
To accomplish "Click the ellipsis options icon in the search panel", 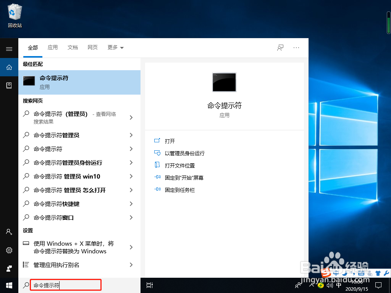I will 296,47.
